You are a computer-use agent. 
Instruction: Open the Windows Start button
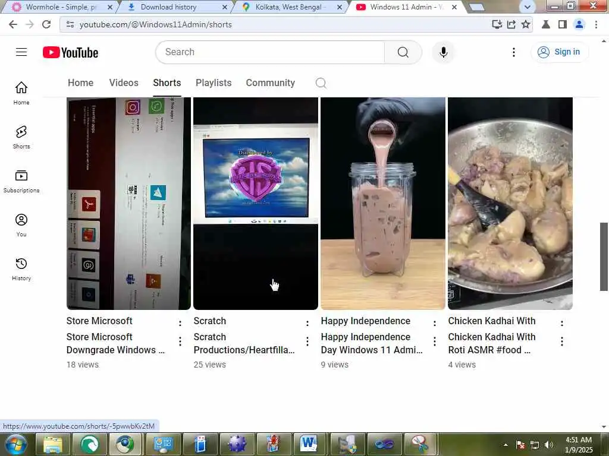[x=15, y=444]
